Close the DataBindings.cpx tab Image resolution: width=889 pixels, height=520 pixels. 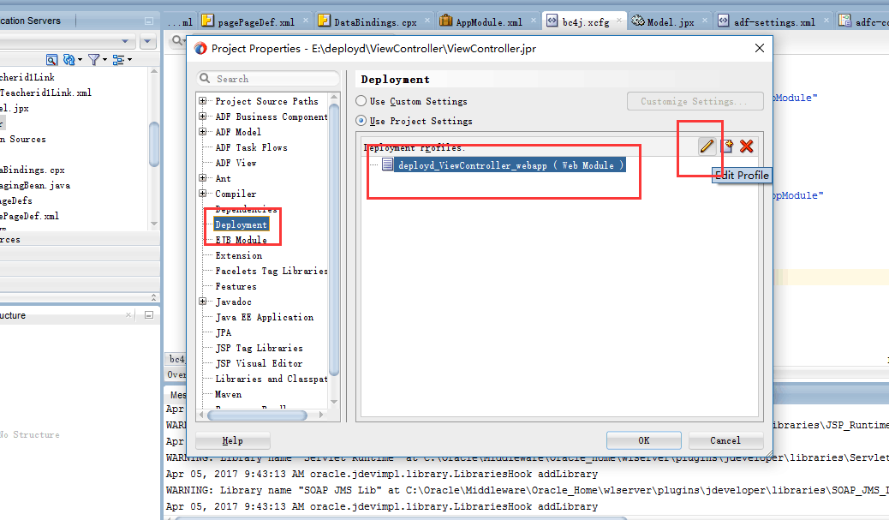(427, 21)
